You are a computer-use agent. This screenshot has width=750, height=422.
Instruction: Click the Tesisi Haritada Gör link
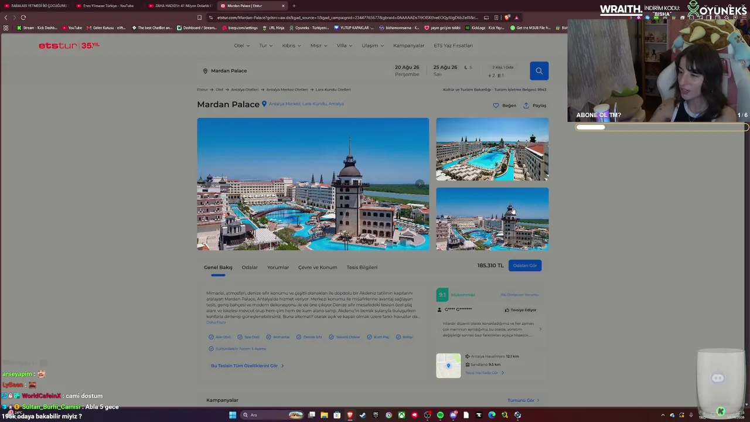pos(484,373)
